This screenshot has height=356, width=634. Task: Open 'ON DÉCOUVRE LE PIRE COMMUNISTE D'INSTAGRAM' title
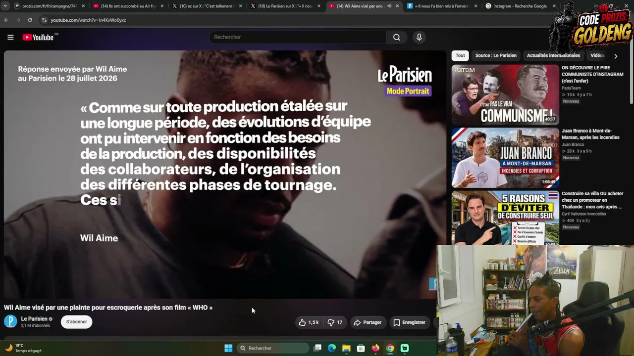[x=592, y=74]
